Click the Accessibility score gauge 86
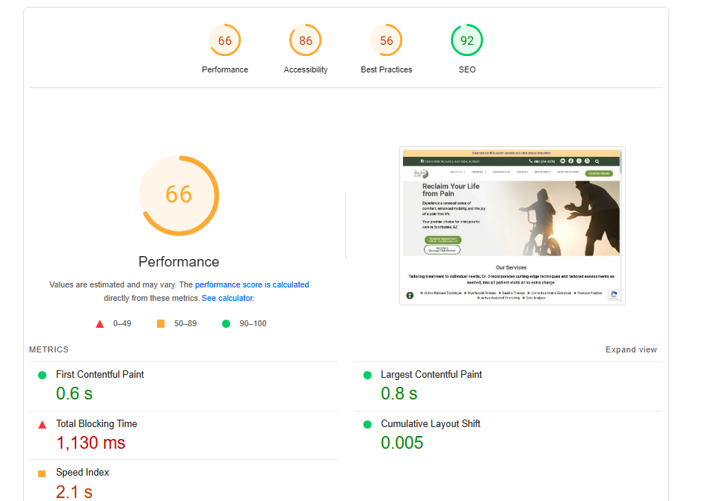714x501 pixels. click(306, 41)
